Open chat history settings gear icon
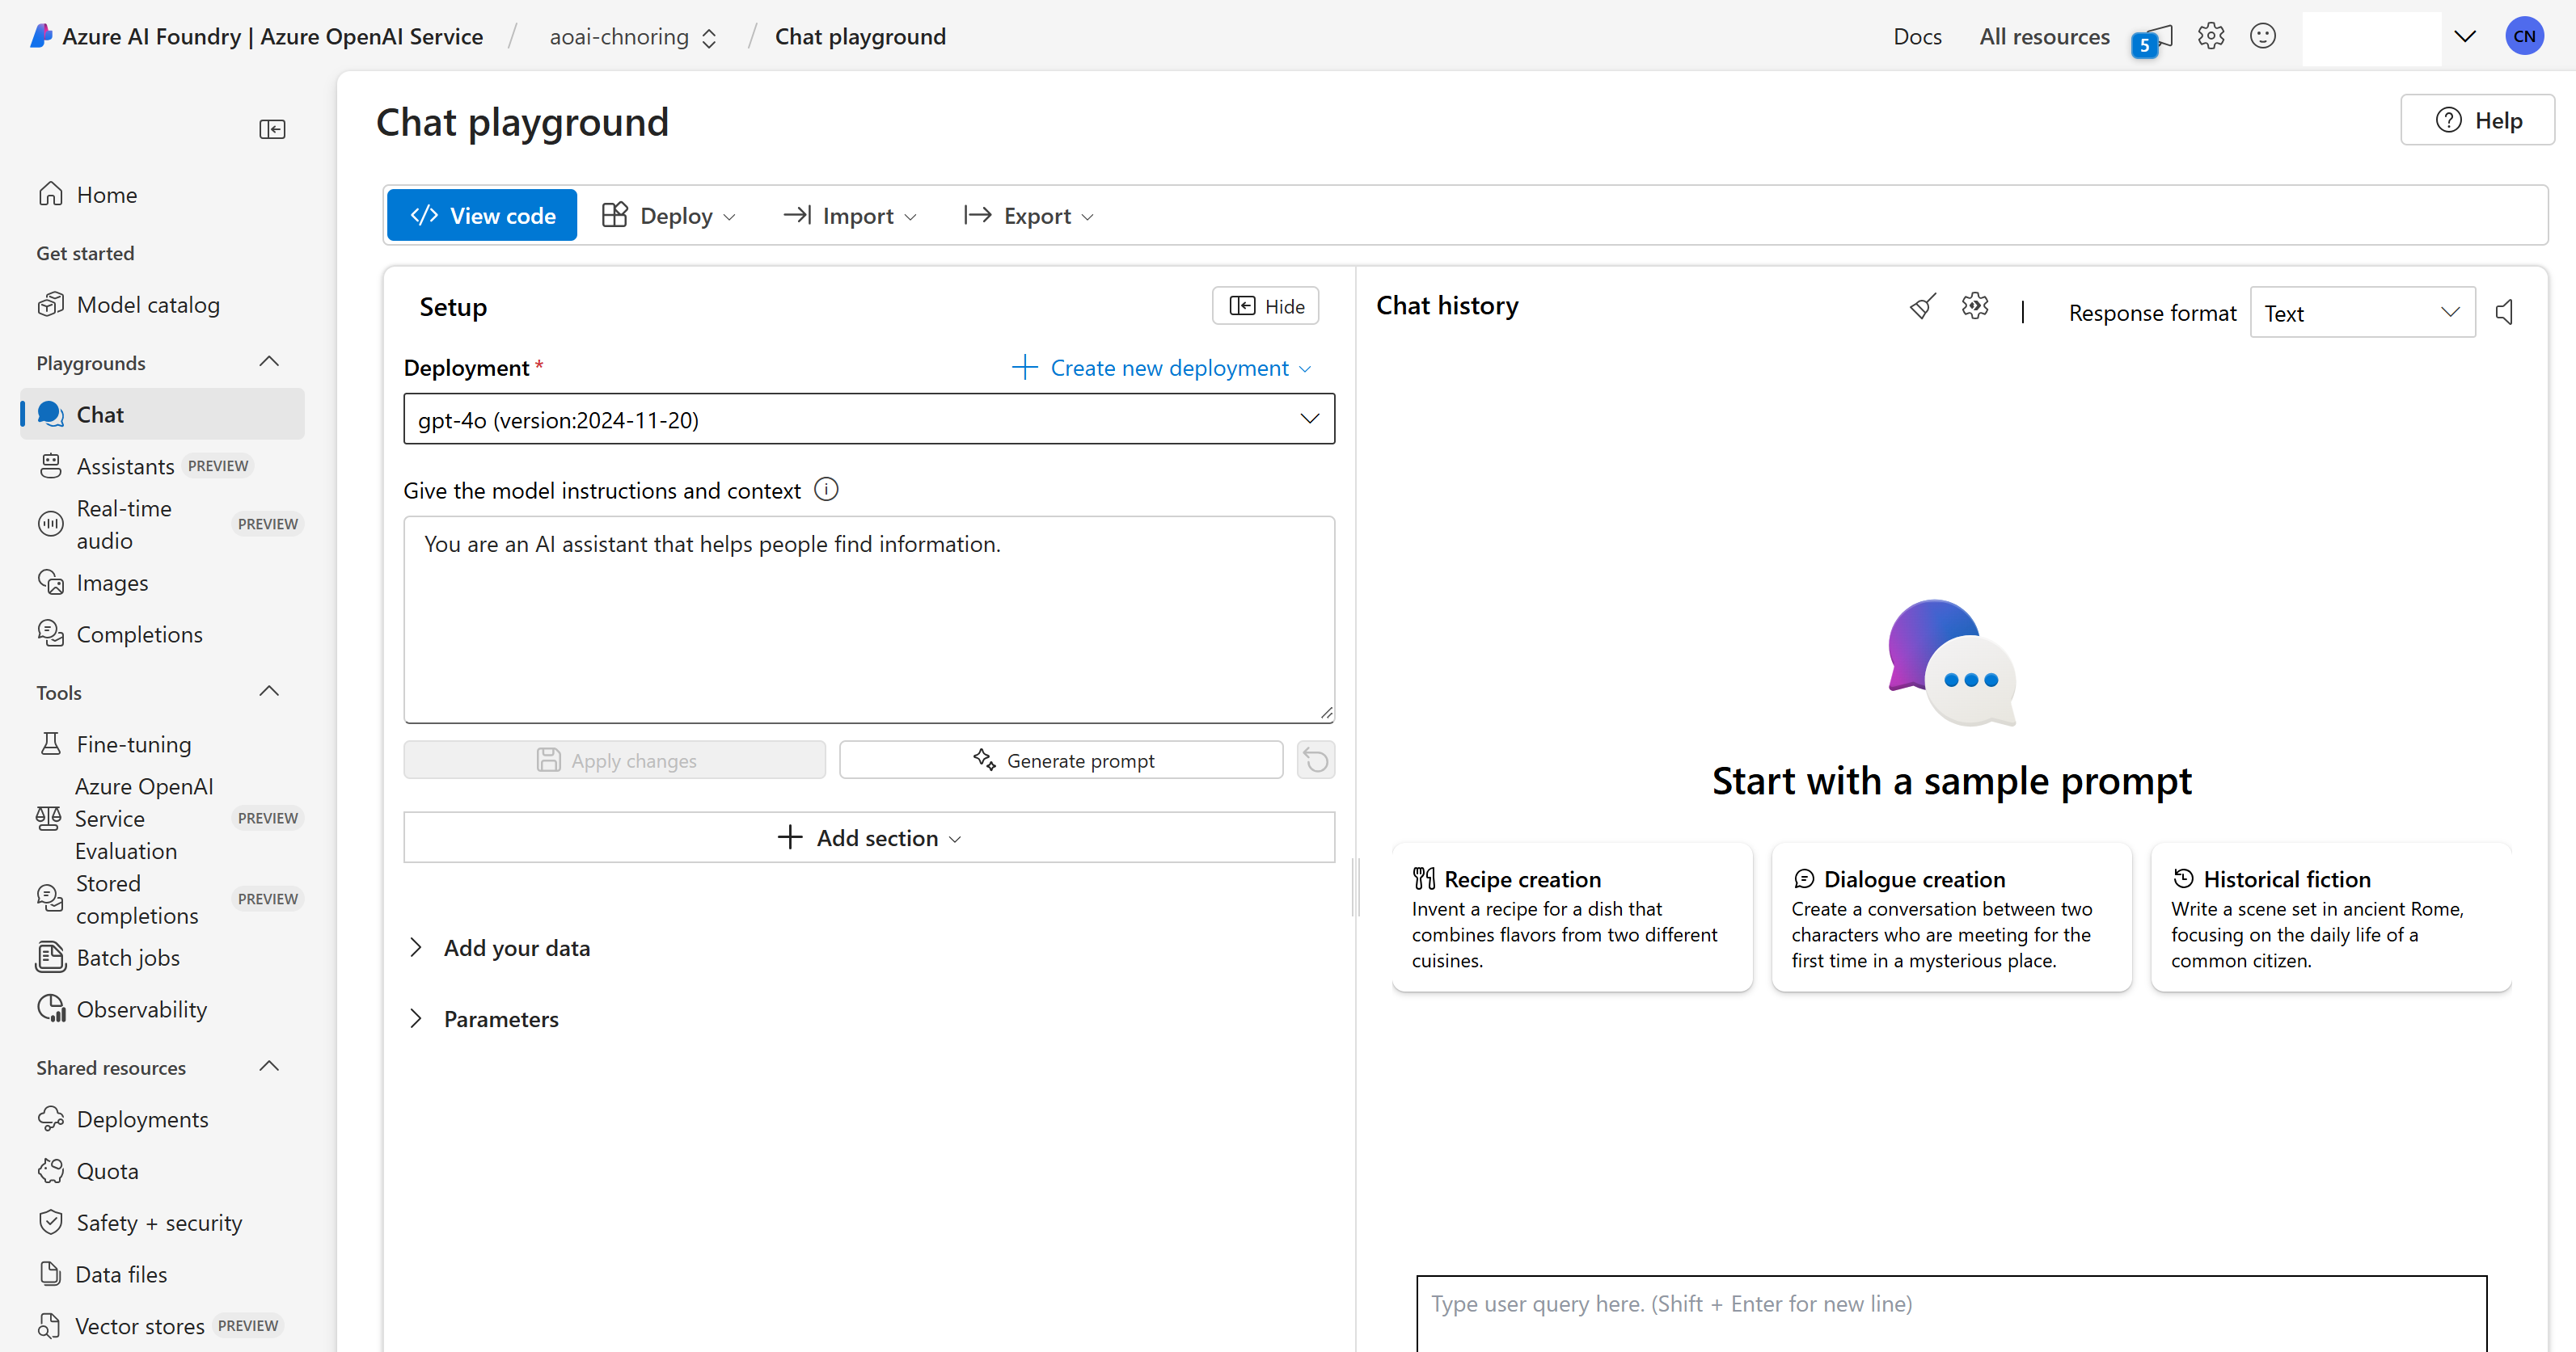This screenshot has height=1352, width=2576. [x=1974, y=305]
